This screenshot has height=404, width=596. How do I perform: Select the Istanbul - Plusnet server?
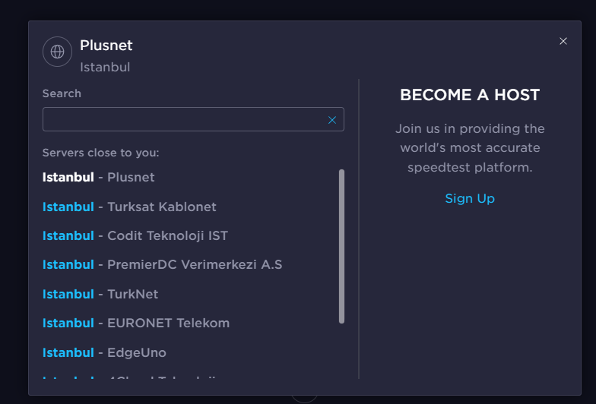click(x=99, y=178)
